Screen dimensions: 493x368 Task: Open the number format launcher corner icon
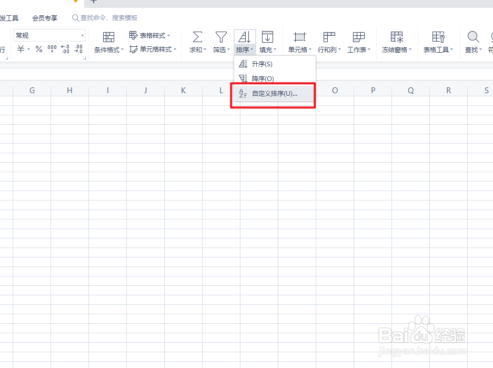[x=84, y=58]
